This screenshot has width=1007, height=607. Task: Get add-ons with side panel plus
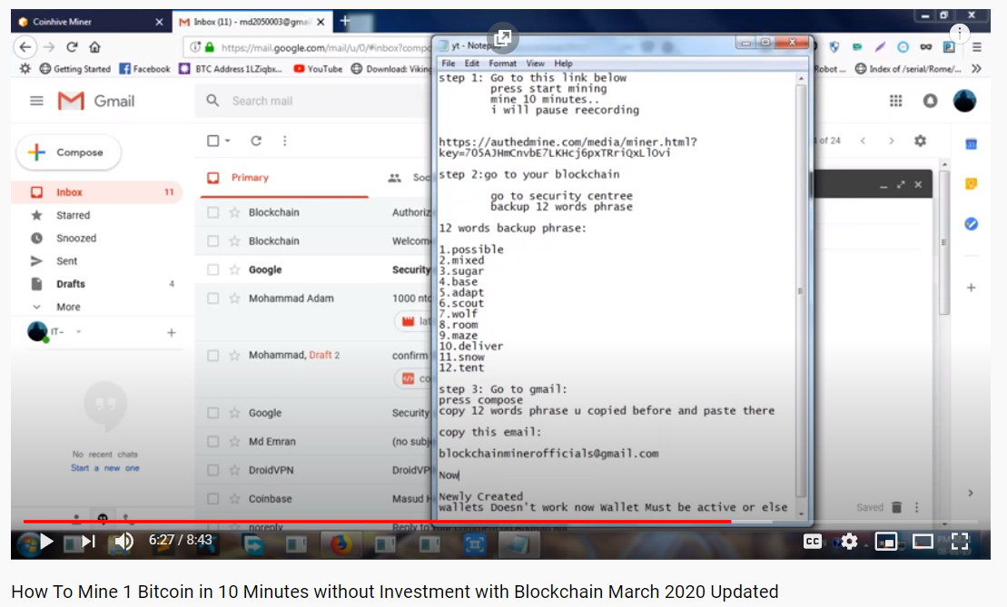971,289
